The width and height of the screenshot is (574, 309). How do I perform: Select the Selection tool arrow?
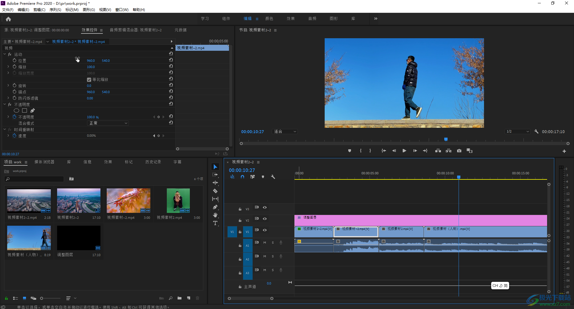(215, 167)
